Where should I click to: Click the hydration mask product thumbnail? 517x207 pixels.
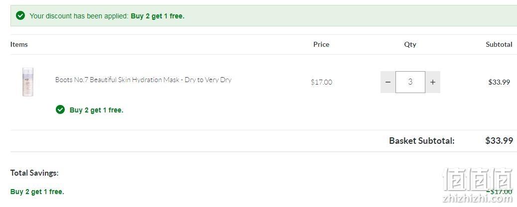28,82
